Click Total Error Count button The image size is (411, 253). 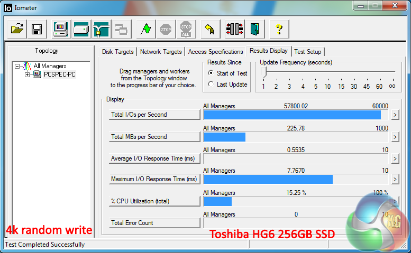pyautogui.click(x=154, y=223)
